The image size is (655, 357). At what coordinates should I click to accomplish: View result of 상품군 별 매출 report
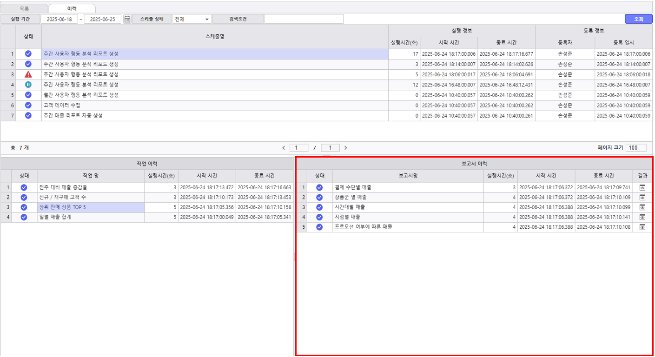point(642,198)
